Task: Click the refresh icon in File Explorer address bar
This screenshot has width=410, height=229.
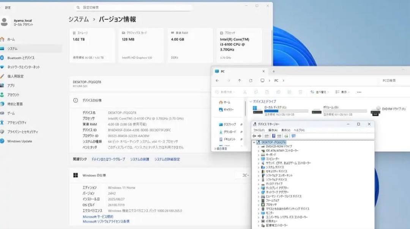Action: pos(251,80)
